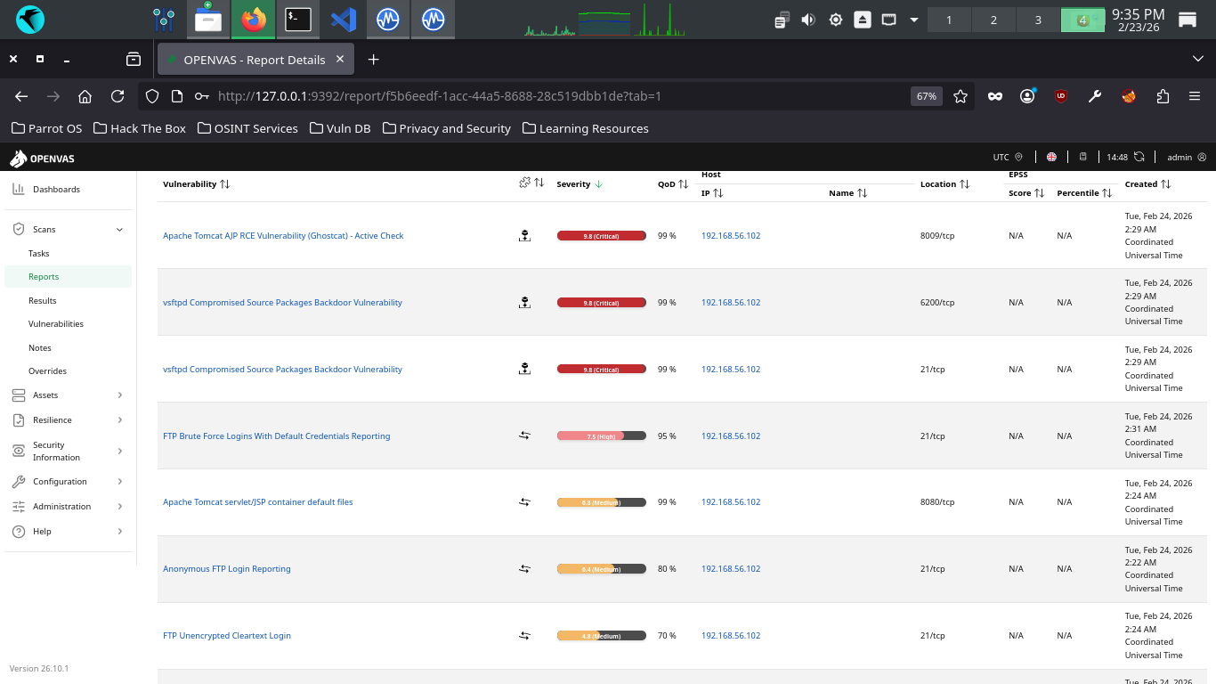Expand the Assets sidebar menu
The height and width of the screenshot is (684, 1216).
pos(119,395)
